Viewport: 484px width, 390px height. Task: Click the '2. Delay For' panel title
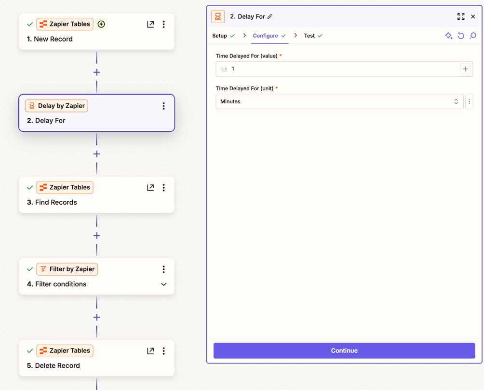[x=247, y=17]
